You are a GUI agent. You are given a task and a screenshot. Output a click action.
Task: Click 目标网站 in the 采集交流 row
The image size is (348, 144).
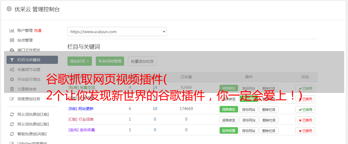249,88
